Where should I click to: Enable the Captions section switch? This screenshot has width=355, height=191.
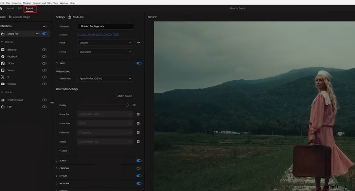(139, 168)
